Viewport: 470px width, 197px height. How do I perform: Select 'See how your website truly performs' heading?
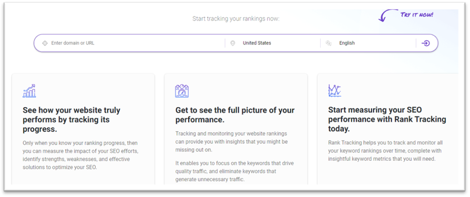pyautogui.click(x=71, y=119)
